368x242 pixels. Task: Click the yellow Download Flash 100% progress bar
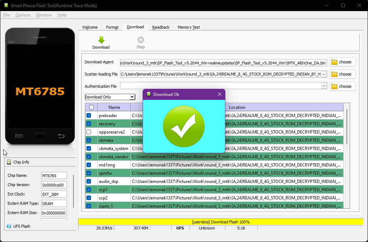coord(221,222)
